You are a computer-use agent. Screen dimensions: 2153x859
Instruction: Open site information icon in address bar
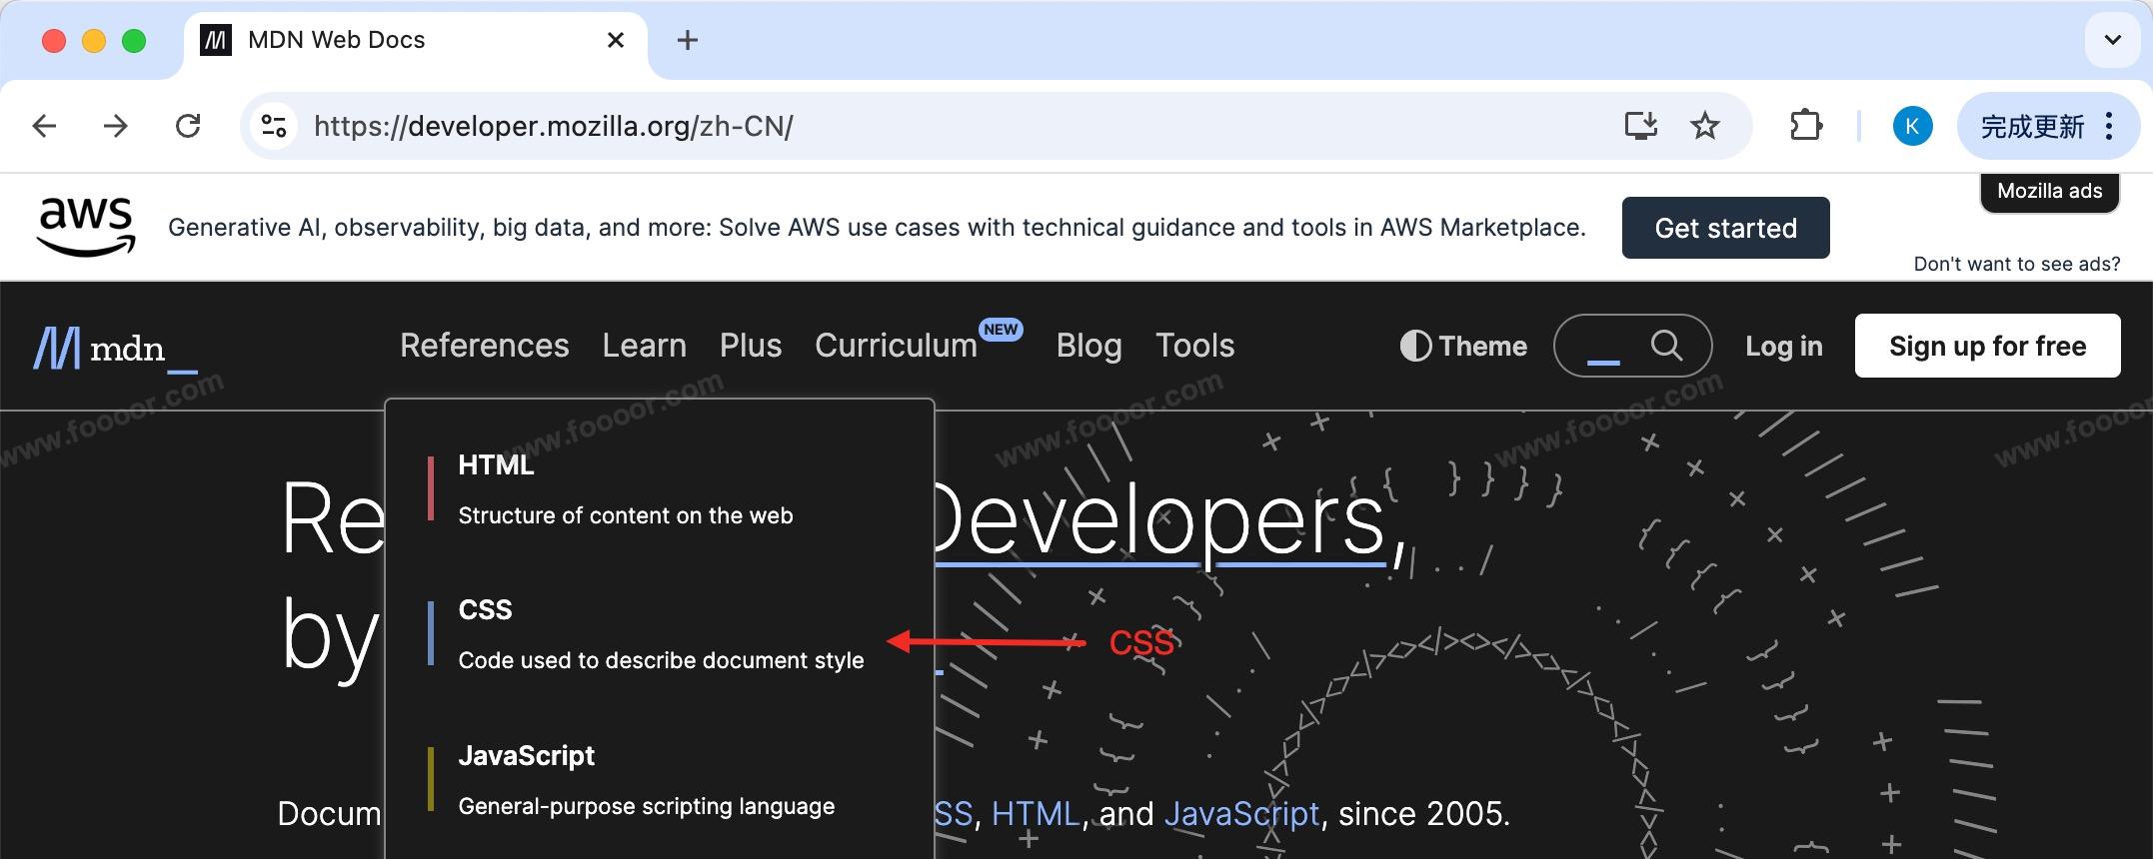tap(274, 126)
